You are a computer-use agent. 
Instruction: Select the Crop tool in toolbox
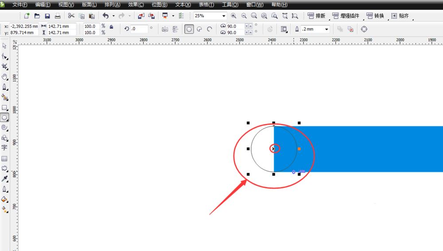(x=4, y=66)
